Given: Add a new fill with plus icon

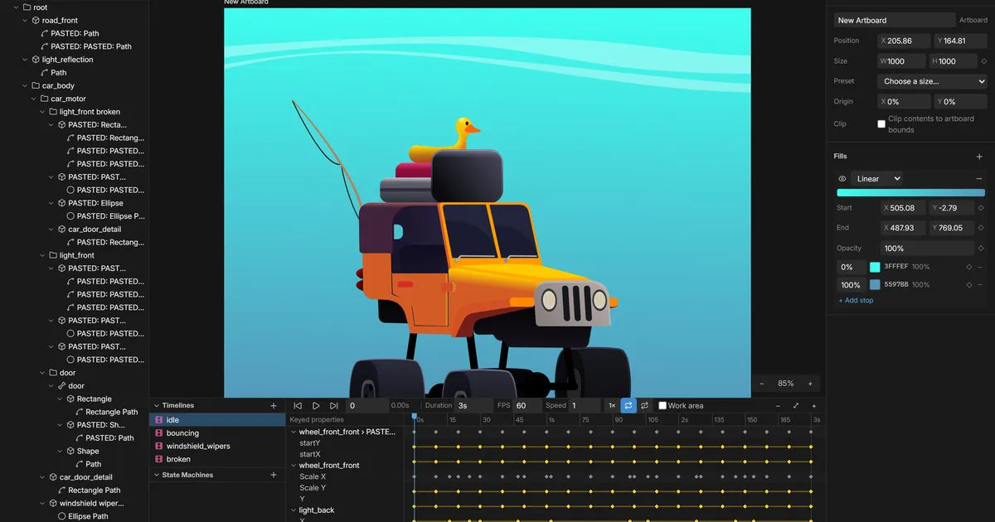Looking at the screenshot, I should point(979,157).
